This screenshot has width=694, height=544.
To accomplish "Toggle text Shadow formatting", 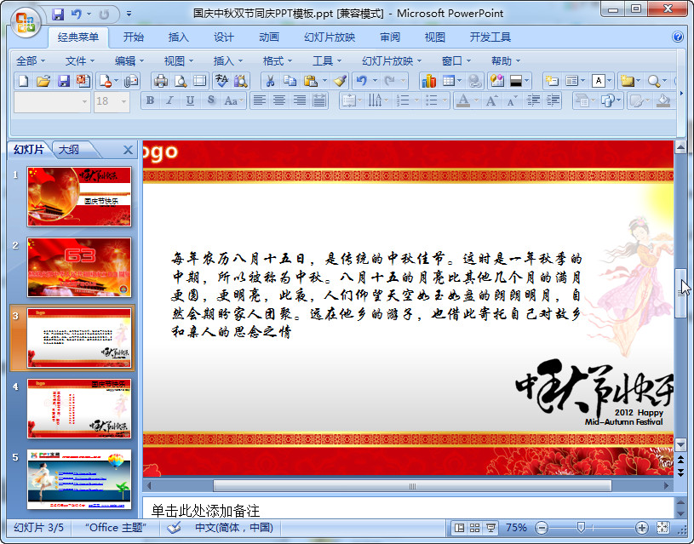I will pyautogui.click(x=210, y=101).
